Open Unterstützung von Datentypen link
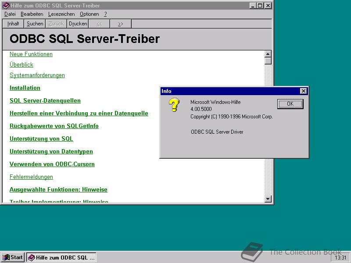 pyautogui.click(x=51, y=151)
